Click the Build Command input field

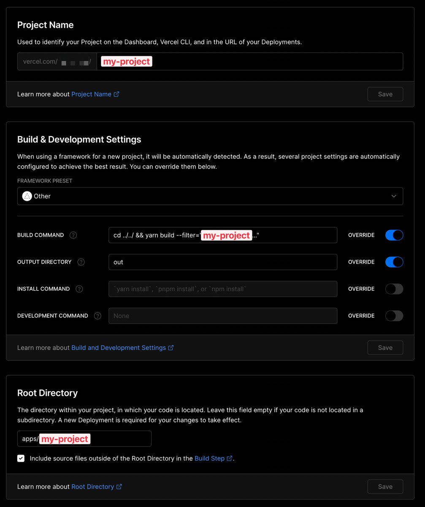click(223, 235)
